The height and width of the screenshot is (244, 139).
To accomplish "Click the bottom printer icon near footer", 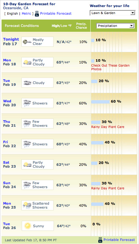I will pyautogui.click(x=100, y=240).
